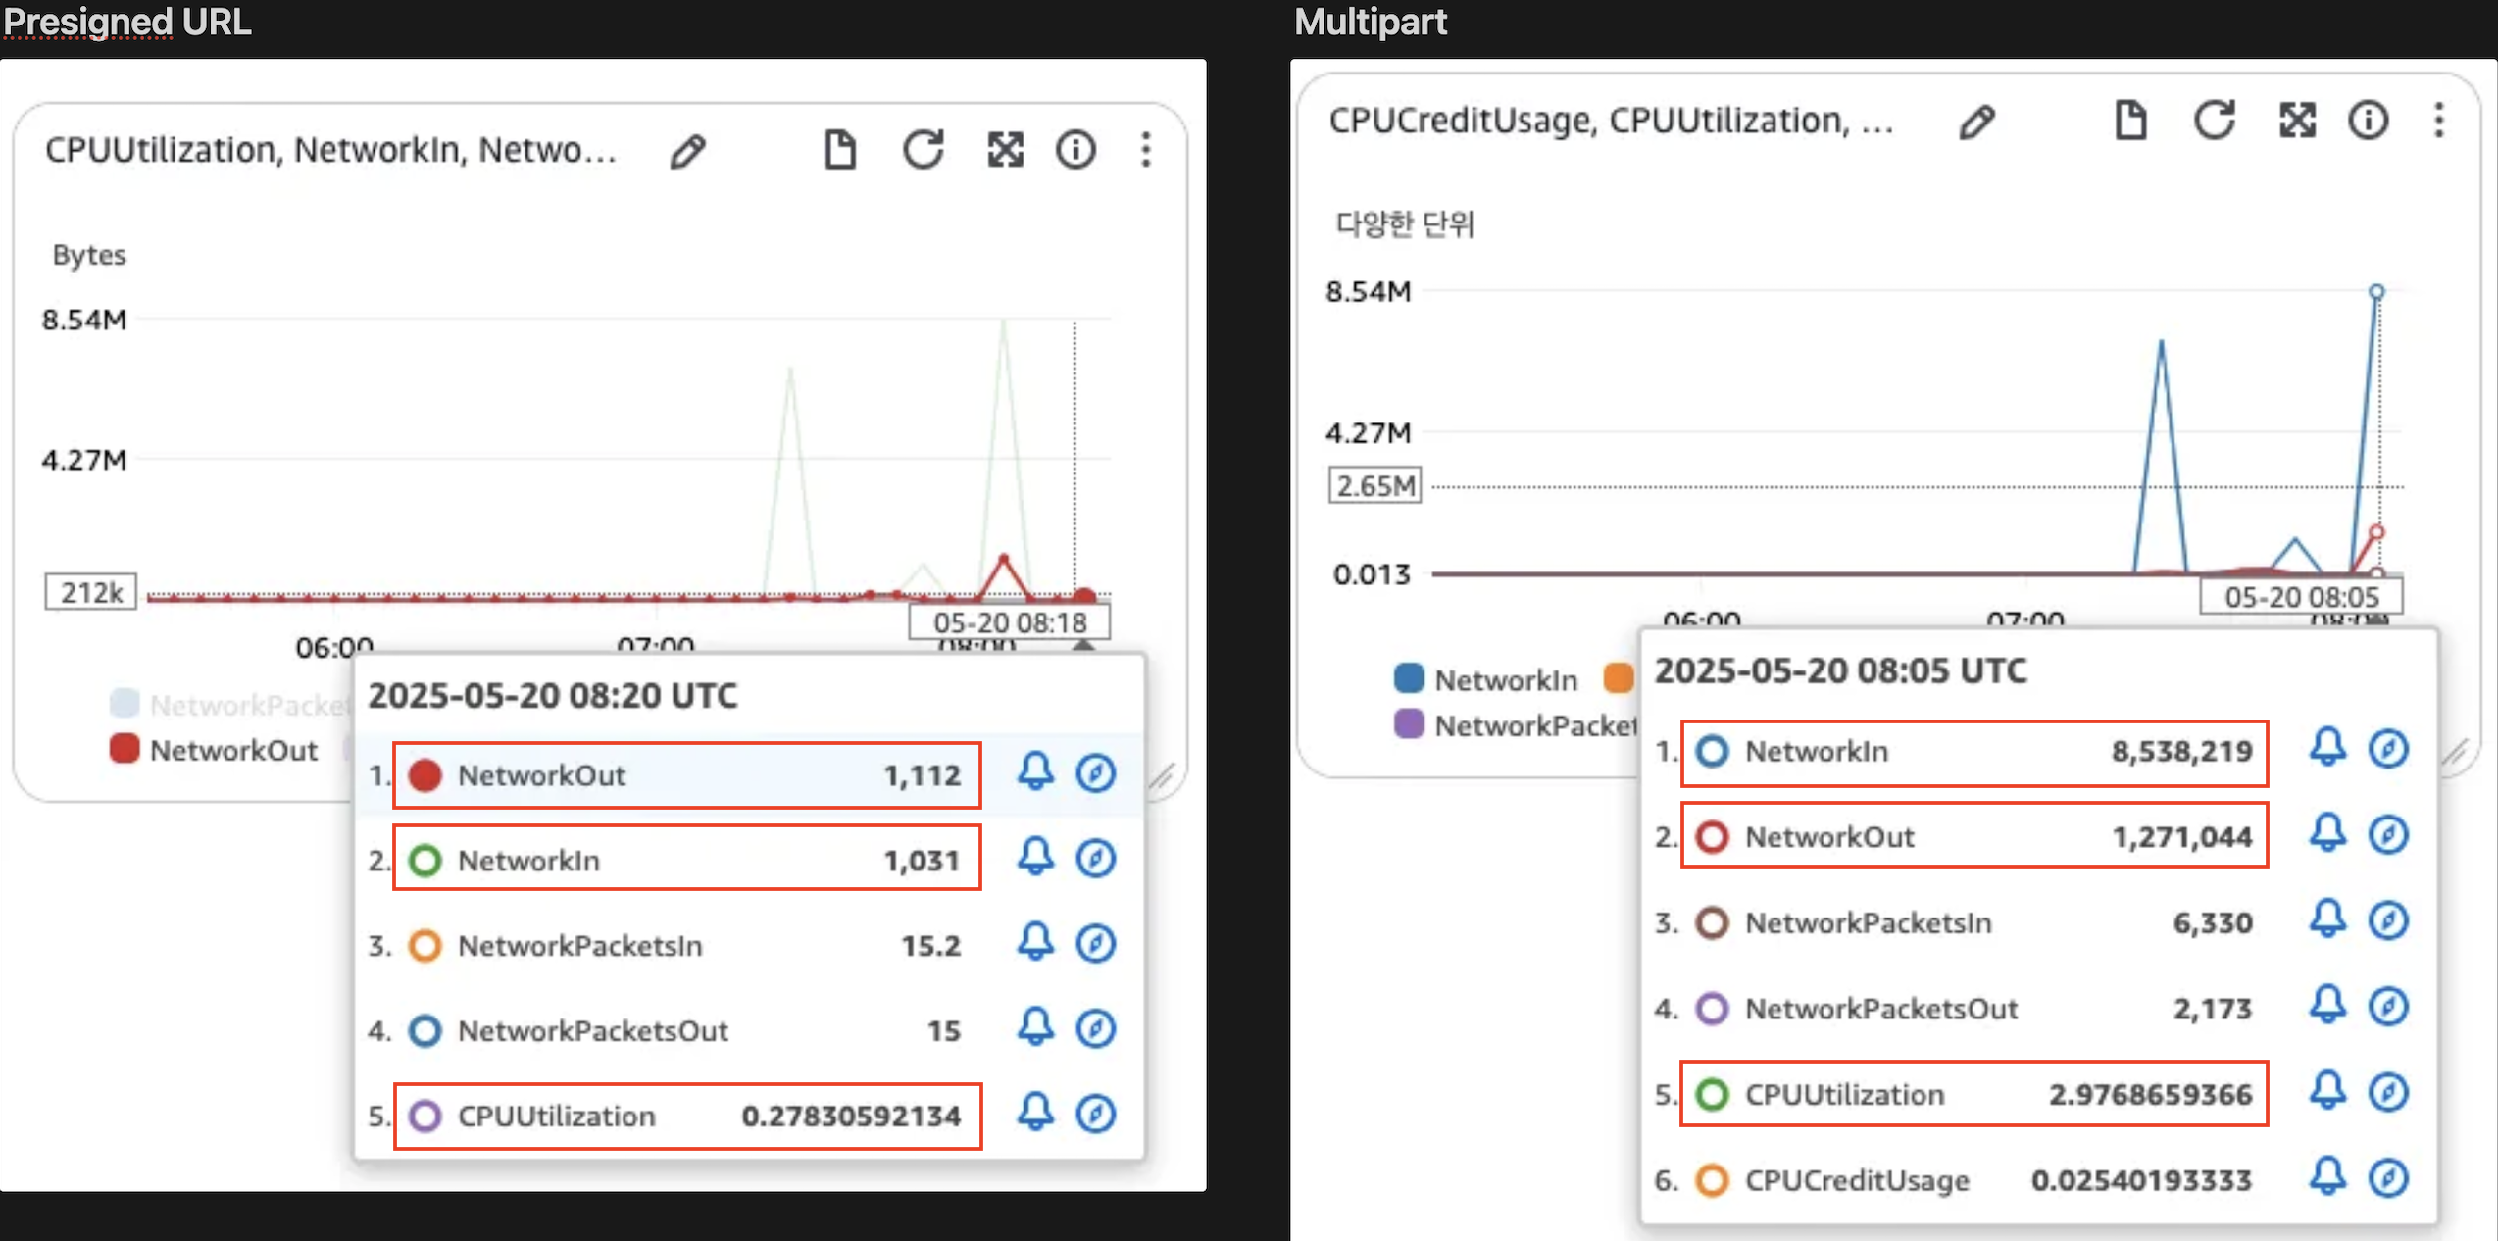The image size is (2498, 1241).
Task: Create alarm for NetworkPacketsIn 6,330
Action: (x=2327, y=919)
